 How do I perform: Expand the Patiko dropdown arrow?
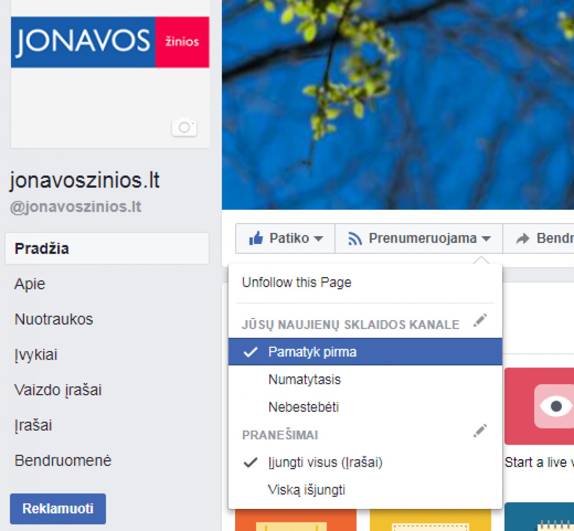point(318,239)
